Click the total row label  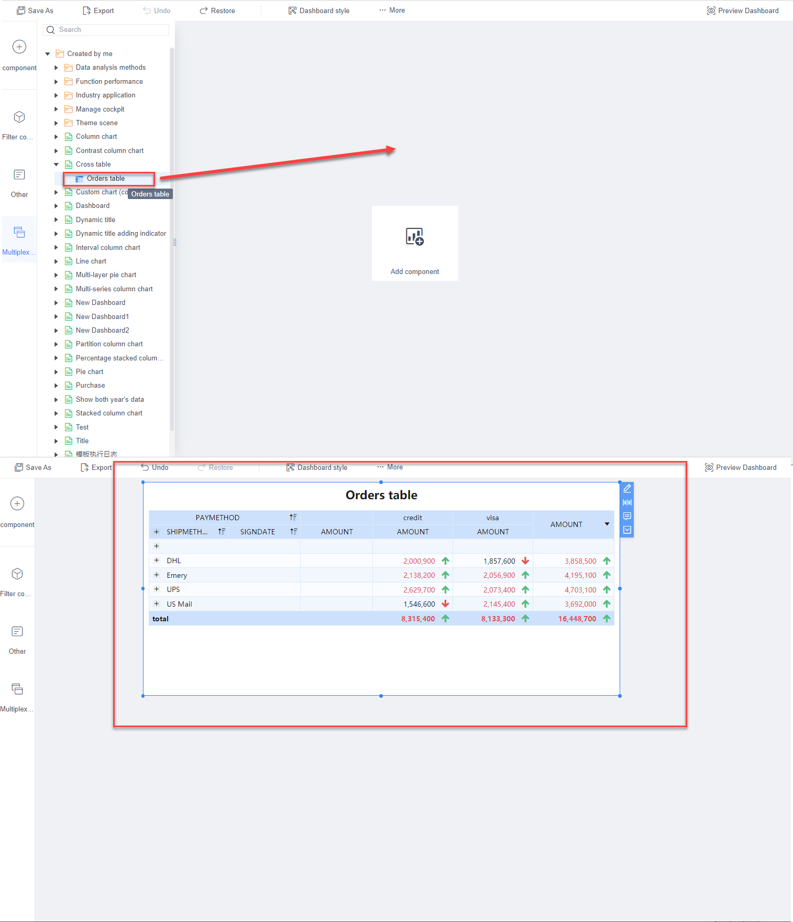point(160,619)
